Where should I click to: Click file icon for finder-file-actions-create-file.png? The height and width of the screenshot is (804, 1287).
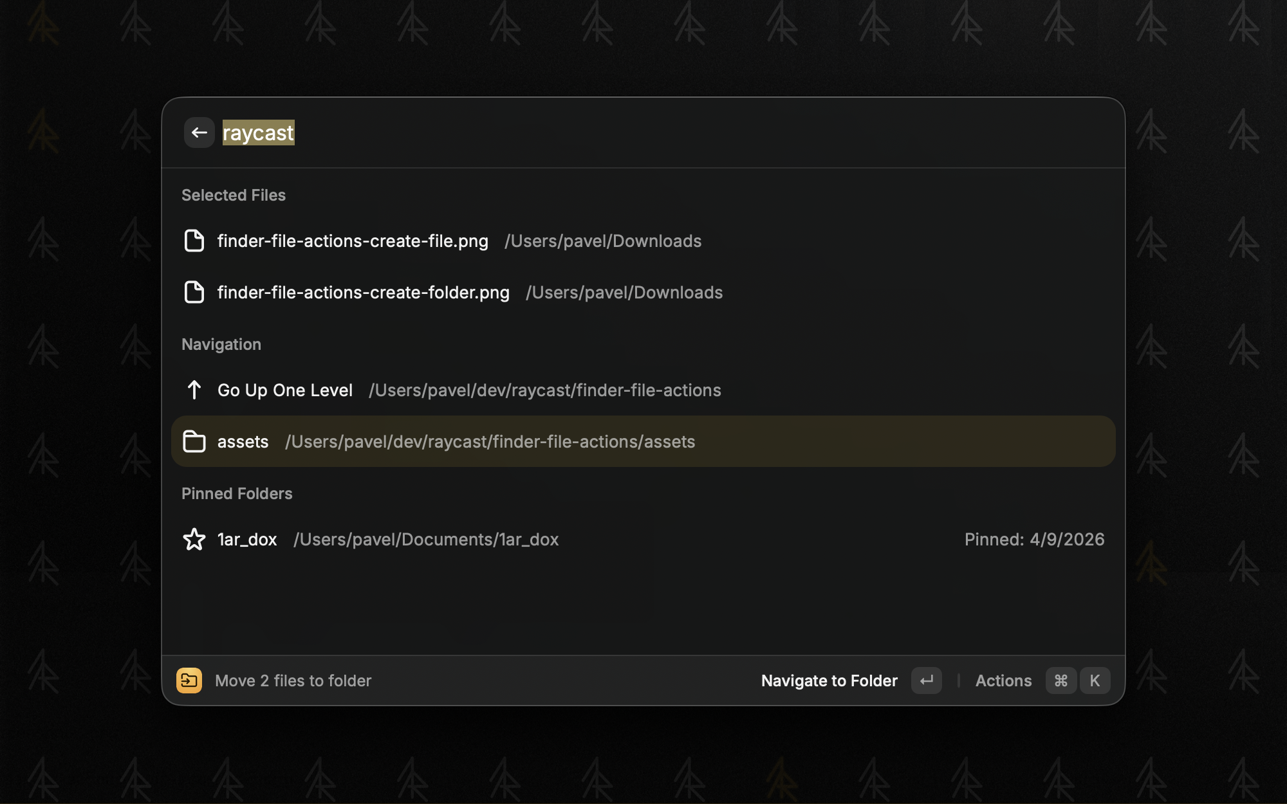(x=194, y=241)
